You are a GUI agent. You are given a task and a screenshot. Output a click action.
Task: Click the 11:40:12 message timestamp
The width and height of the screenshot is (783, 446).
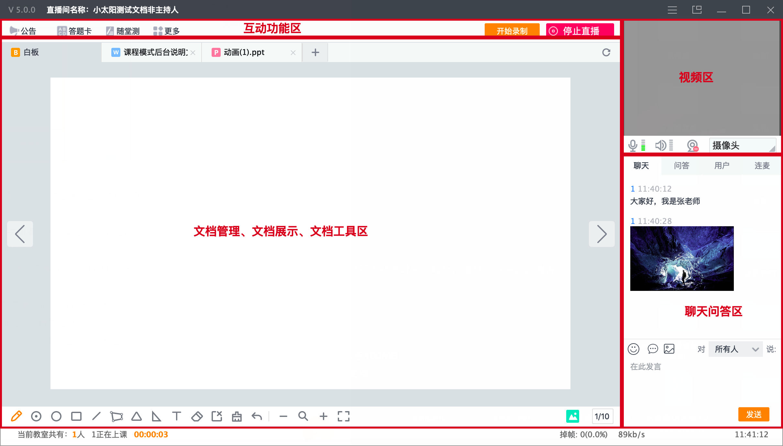tap(655, 189)
